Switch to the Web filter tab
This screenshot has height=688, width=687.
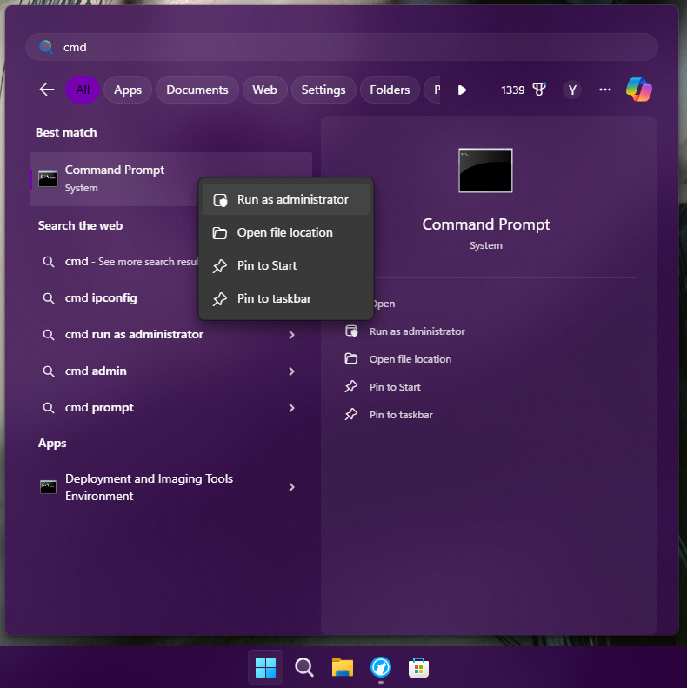coord(264,90)
